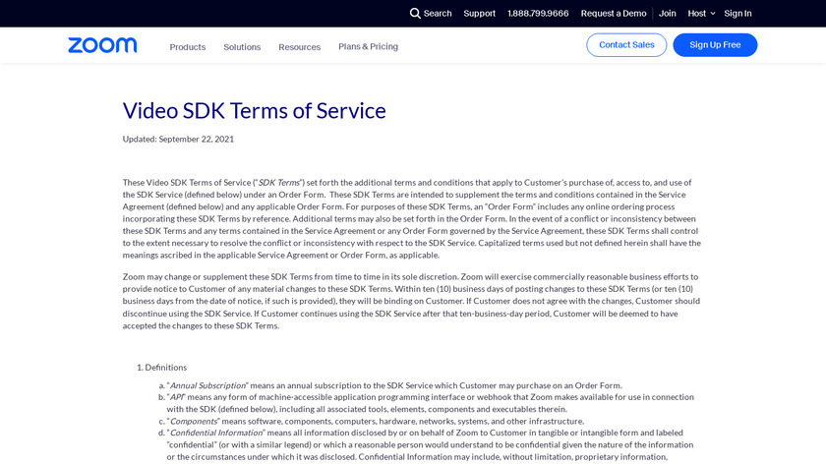826x464 pixels.
Task: Click the Video SDK Terms of Service heading
Action: tap(254, 111)
